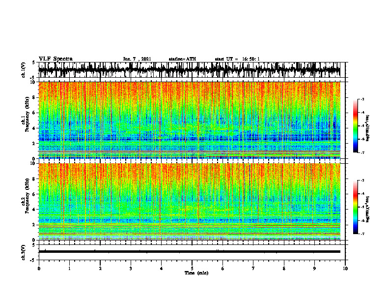
Task: Click the ch.1 spectrogram color scale bar
Action: point(355,125)
